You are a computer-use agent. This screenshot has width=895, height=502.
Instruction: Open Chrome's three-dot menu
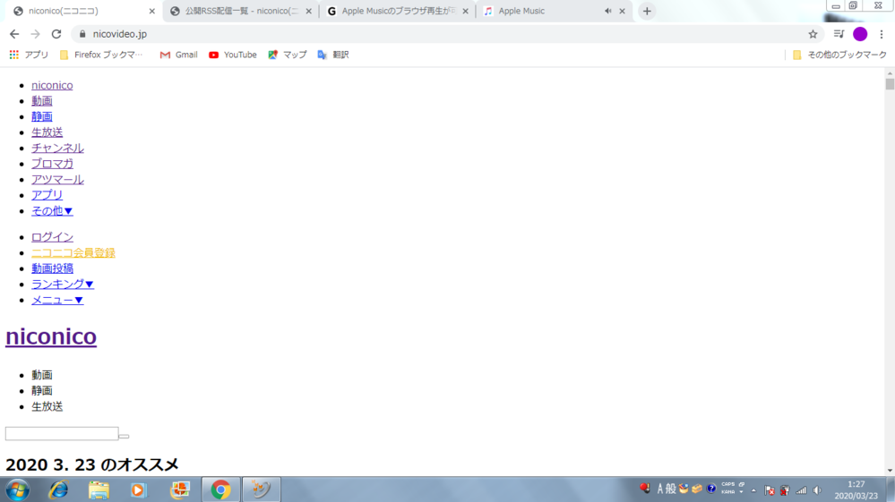tap(882, 34)
